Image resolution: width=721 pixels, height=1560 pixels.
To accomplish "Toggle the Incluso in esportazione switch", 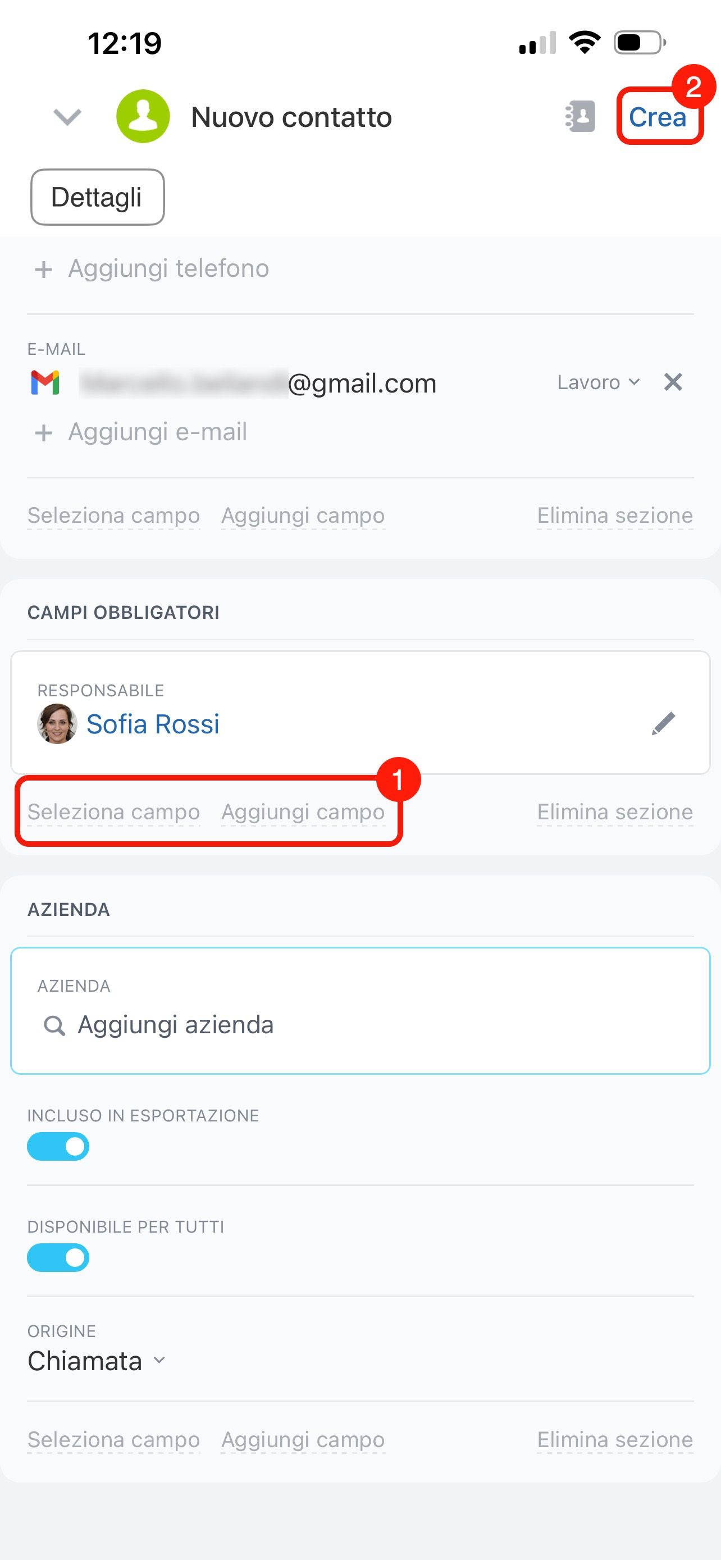I will 58,1146.
